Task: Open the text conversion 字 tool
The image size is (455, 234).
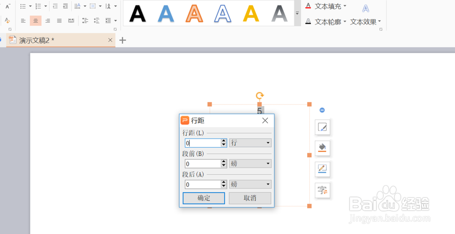Action: [x=323, y=190]
